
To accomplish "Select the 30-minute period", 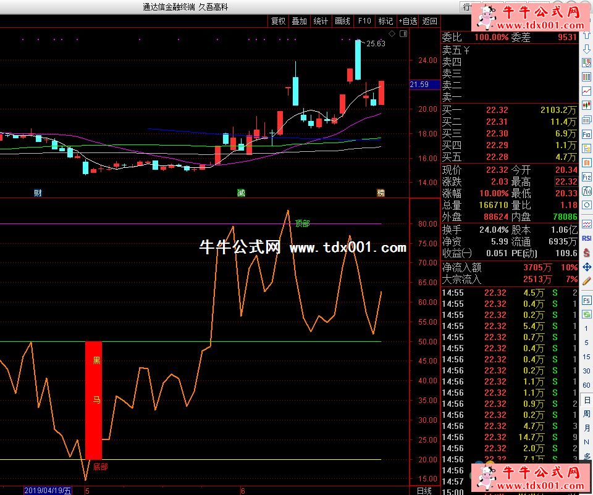I will [586, 371].
